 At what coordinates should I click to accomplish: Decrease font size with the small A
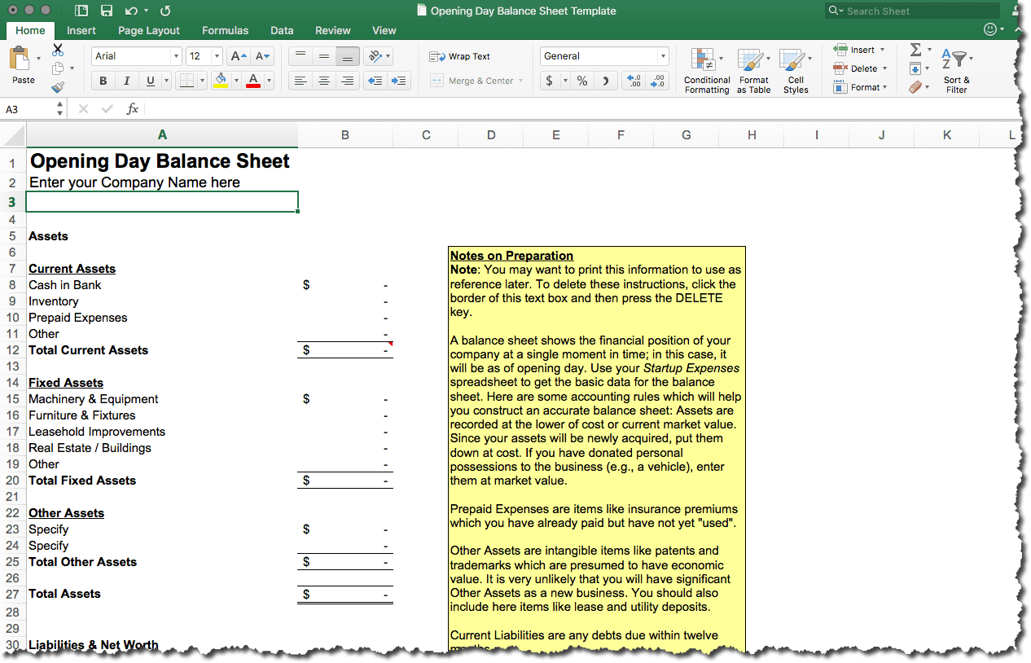pyautogui.click(x=261, y=56)
